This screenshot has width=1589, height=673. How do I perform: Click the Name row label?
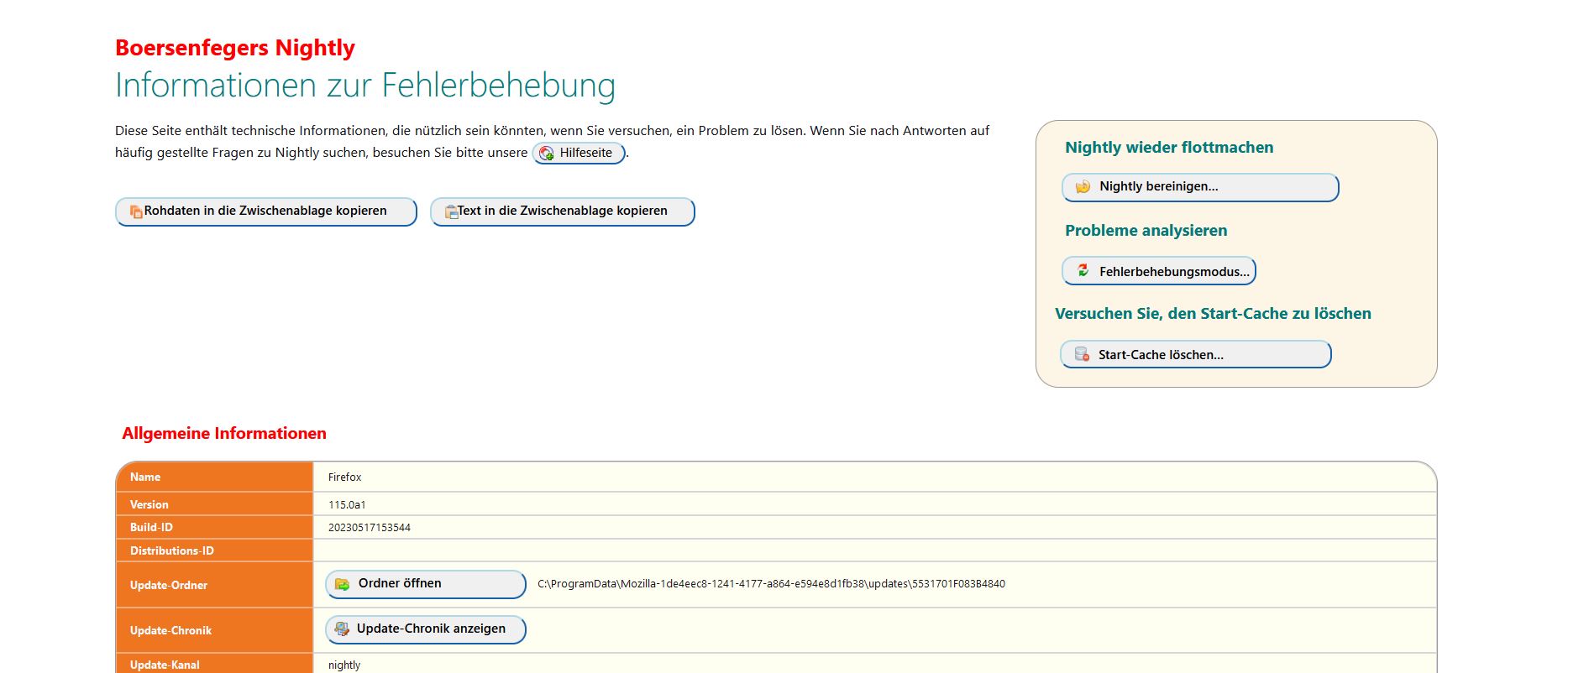tap(145, 477)
